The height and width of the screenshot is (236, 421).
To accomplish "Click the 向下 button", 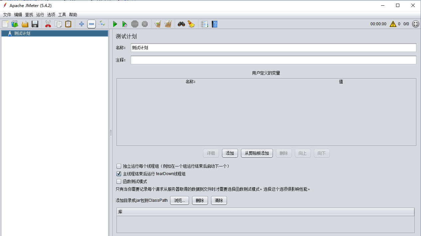I will 322,153.
